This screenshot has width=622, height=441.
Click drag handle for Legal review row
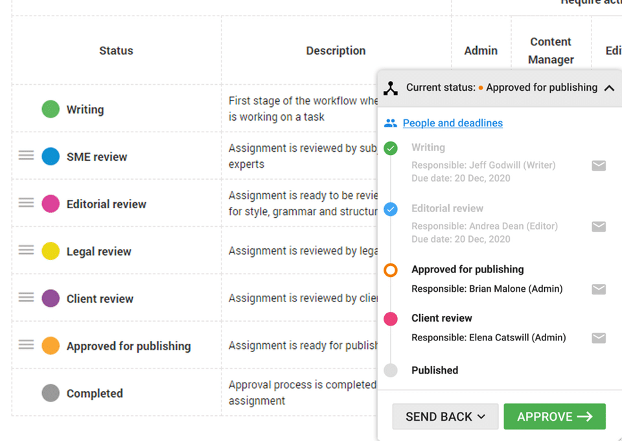pyautogui.click(x=26, y=250)
